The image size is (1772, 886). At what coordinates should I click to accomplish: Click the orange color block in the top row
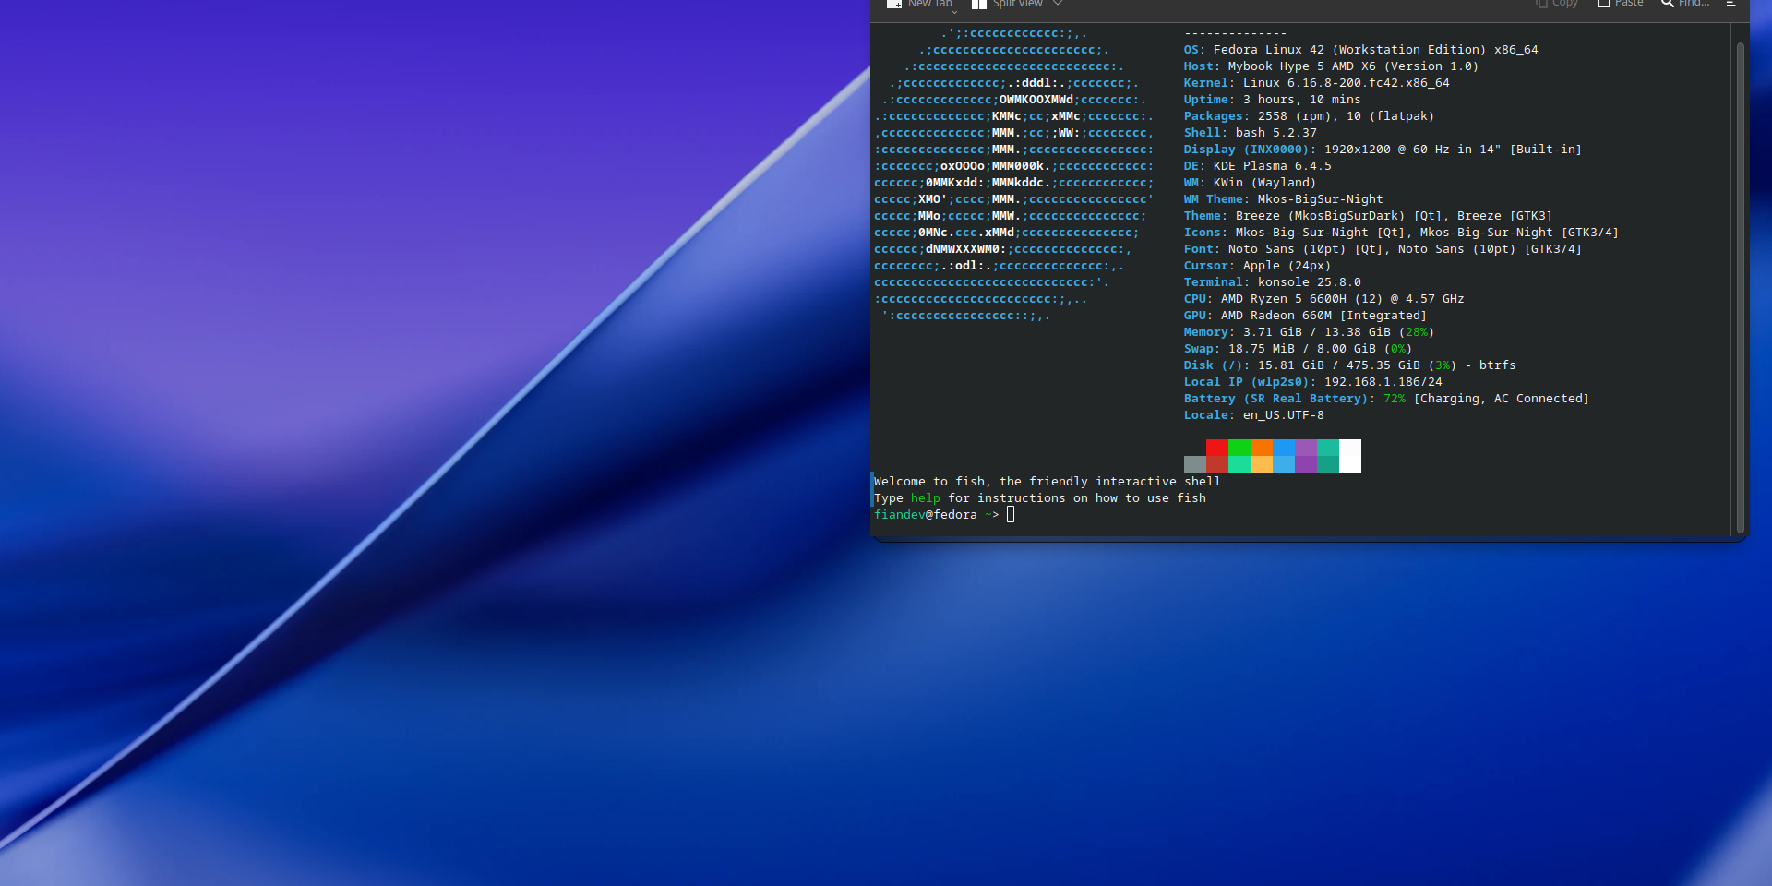1262,448
